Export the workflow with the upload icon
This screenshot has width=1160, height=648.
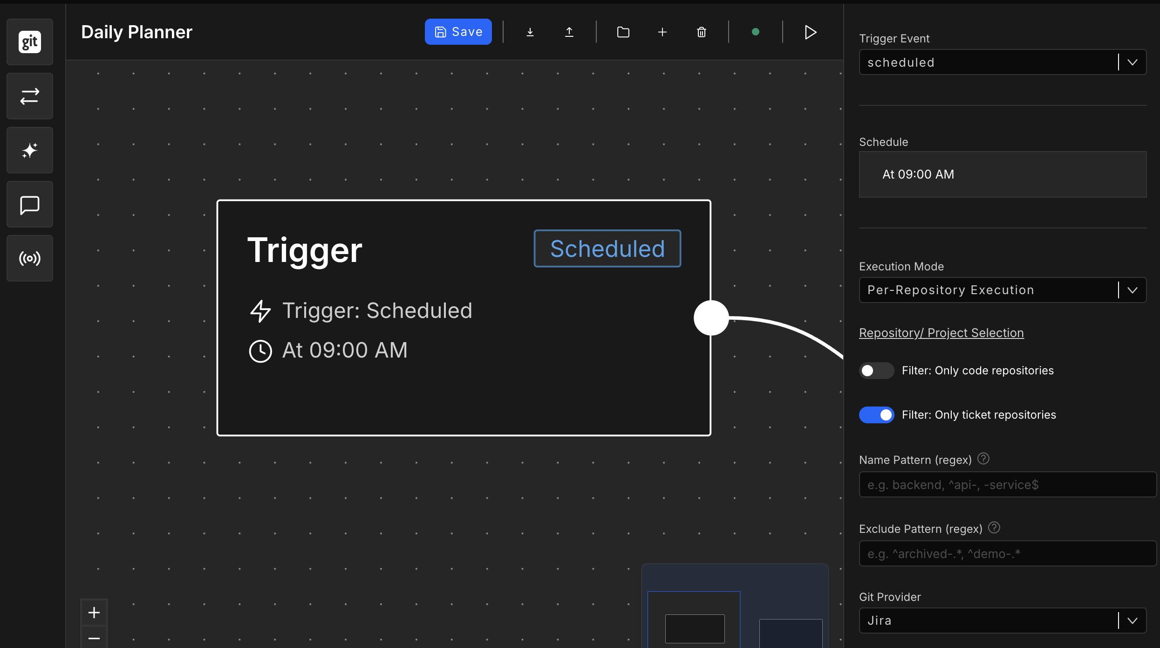coord(569,32)
